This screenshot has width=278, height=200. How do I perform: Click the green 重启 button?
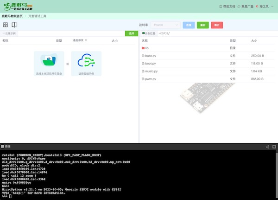202,25
